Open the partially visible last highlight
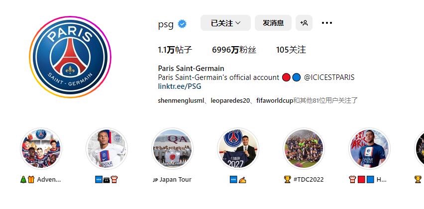424x209 pixels. [x=419, y=149]
